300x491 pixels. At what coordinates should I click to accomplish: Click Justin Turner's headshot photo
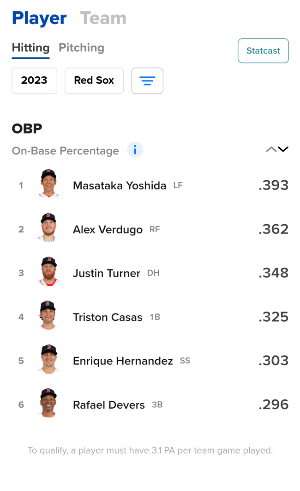pyautogui.click(x=48, y=271)
